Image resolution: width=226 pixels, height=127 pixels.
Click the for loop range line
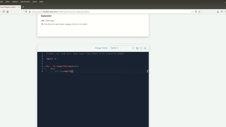point(63,66)
